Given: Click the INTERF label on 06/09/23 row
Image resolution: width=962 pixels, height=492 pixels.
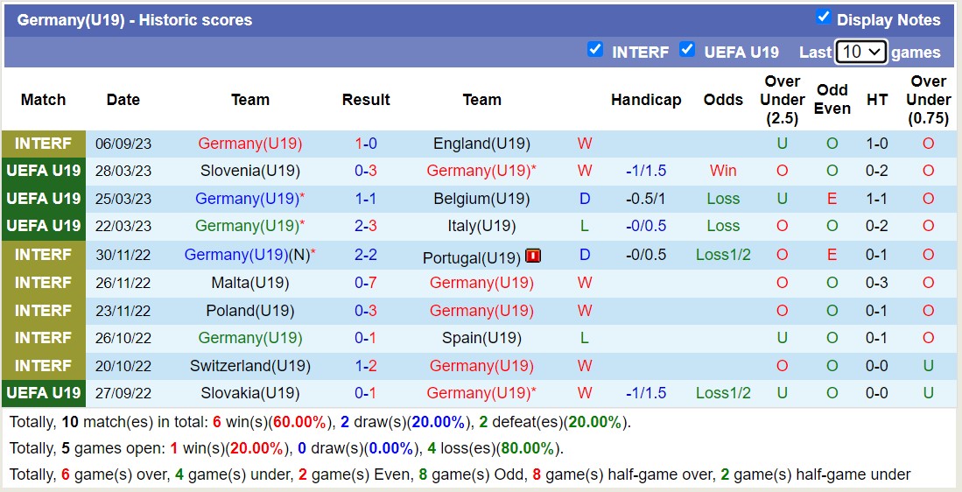Looking at the screenshot, I should (x=43, y=144).
